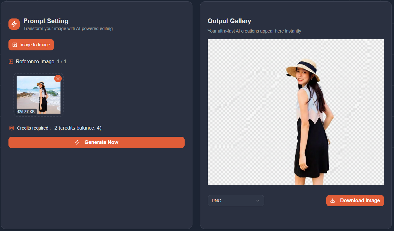Click the Prompt Setting title text
Viewport: 394px width, 231px height.
pyautogui.click(x=46, y=21)
